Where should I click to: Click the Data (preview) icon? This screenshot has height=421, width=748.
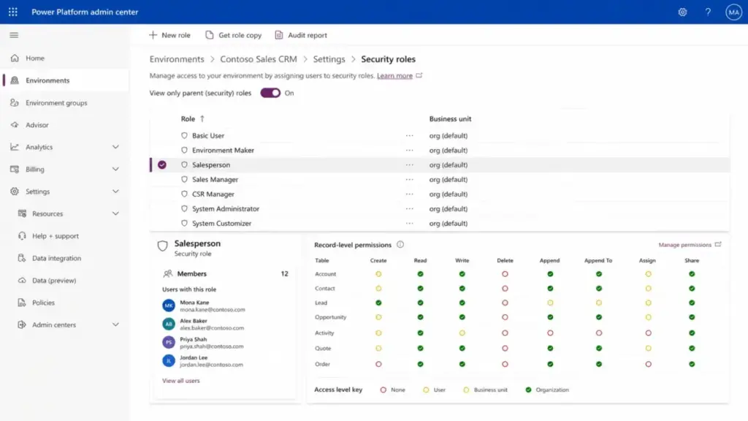point(22,280)
